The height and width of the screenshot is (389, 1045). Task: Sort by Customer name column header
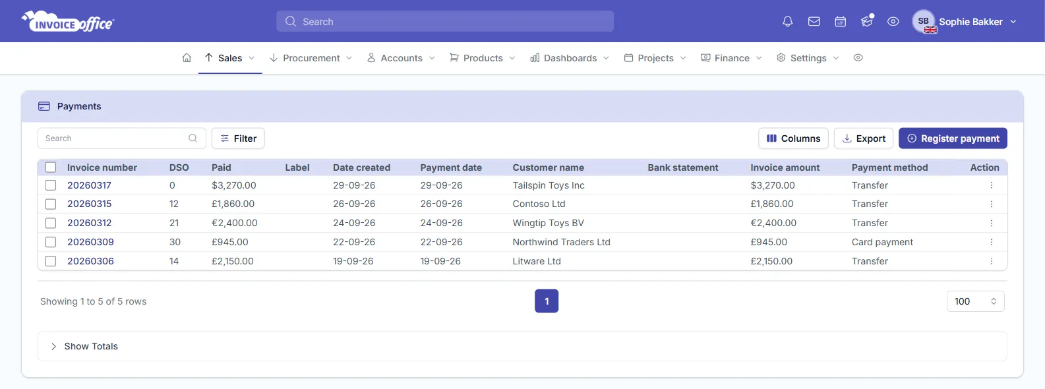(549, 167)
